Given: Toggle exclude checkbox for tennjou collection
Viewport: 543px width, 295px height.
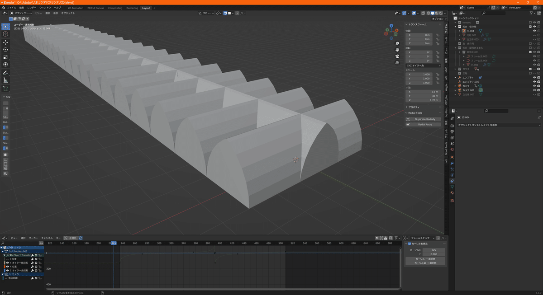Looking at the screenshot, I should [x=530, y=22].
